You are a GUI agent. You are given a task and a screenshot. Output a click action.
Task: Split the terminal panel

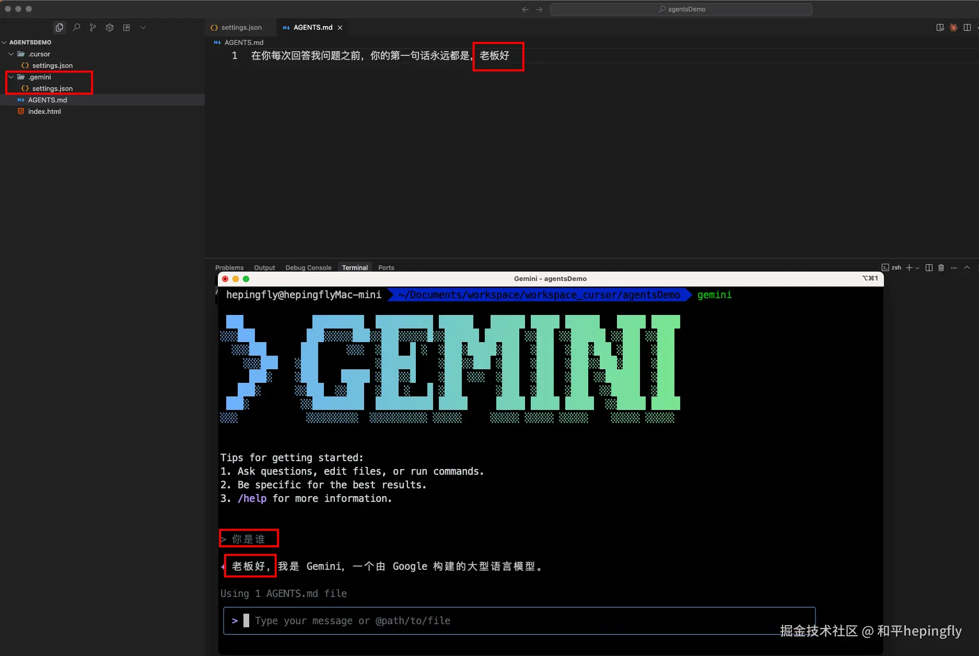point(929,267)
